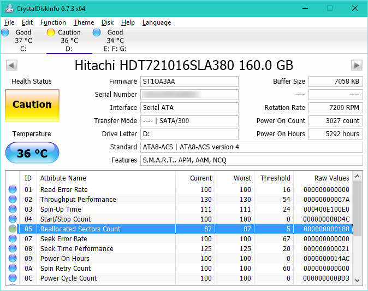Go to next disk with right arrow
Screen dimensions: 368x291
pyautogui.click(x=357, y=65)
